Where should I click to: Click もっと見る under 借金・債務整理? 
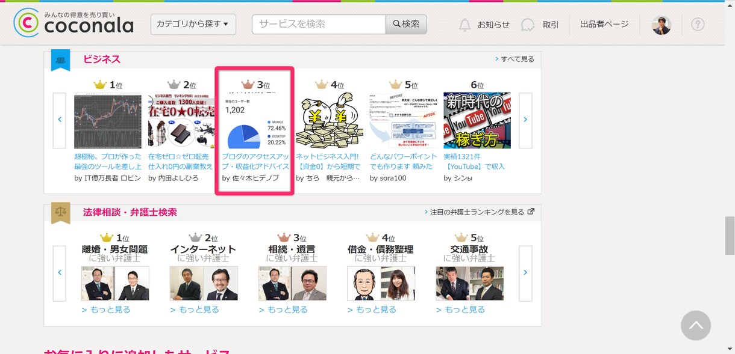coord(372,310)
